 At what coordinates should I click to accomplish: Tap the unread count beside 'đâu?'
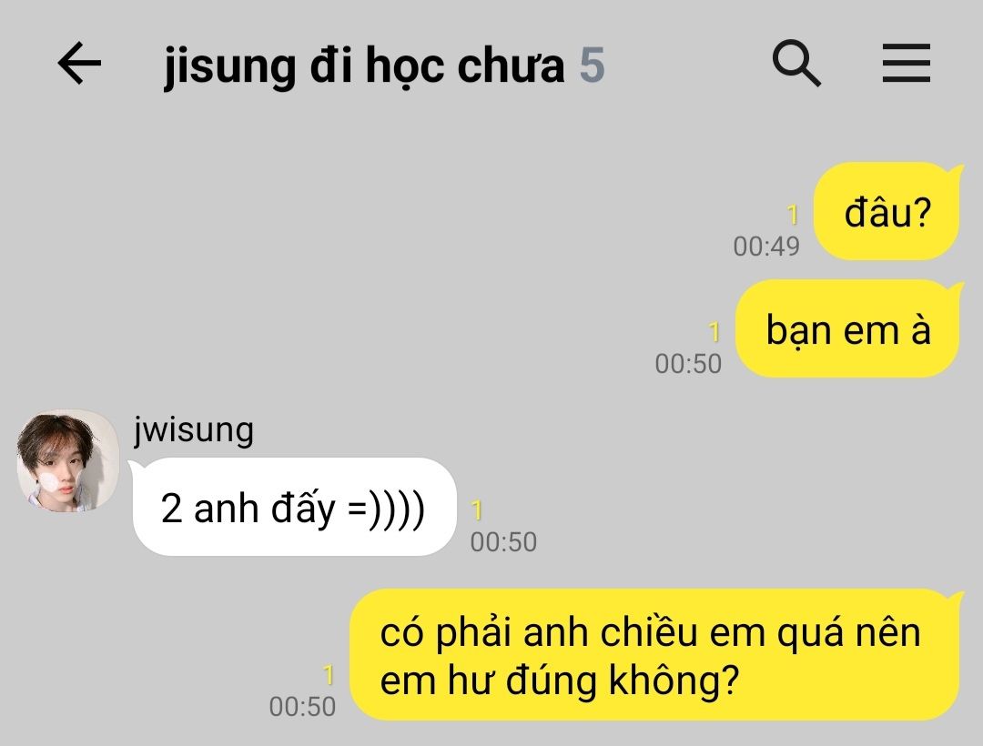[793, 215]
